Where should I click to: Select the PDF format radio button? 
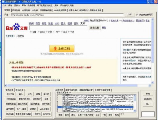pyautogui.click(x=47, y=32)
